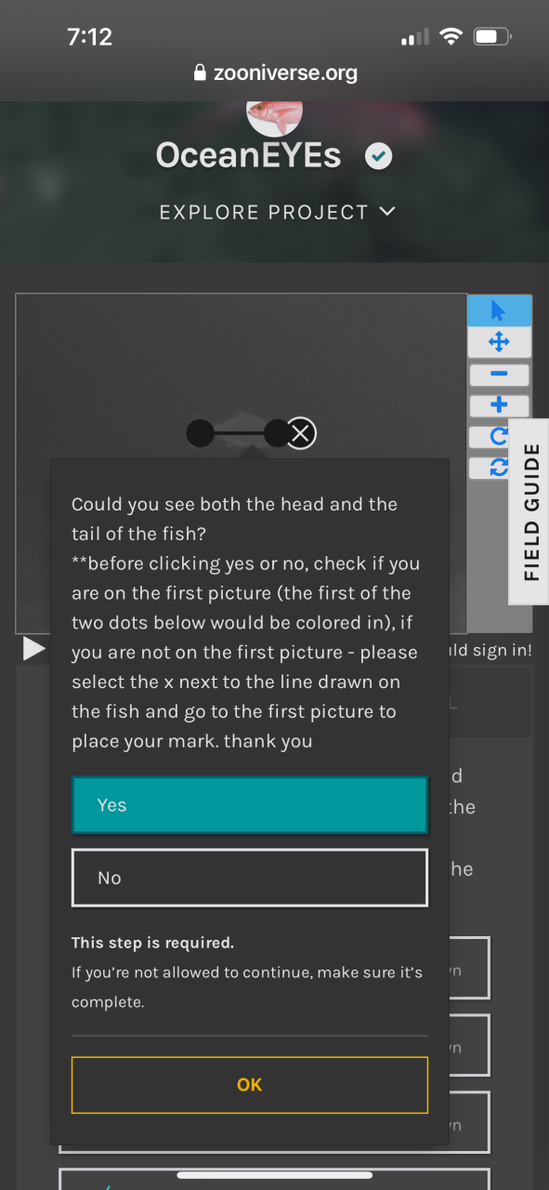Tap the zooniverse.org address bar
This screenshot has height=1190, width=549.
[x=274, y=73]
